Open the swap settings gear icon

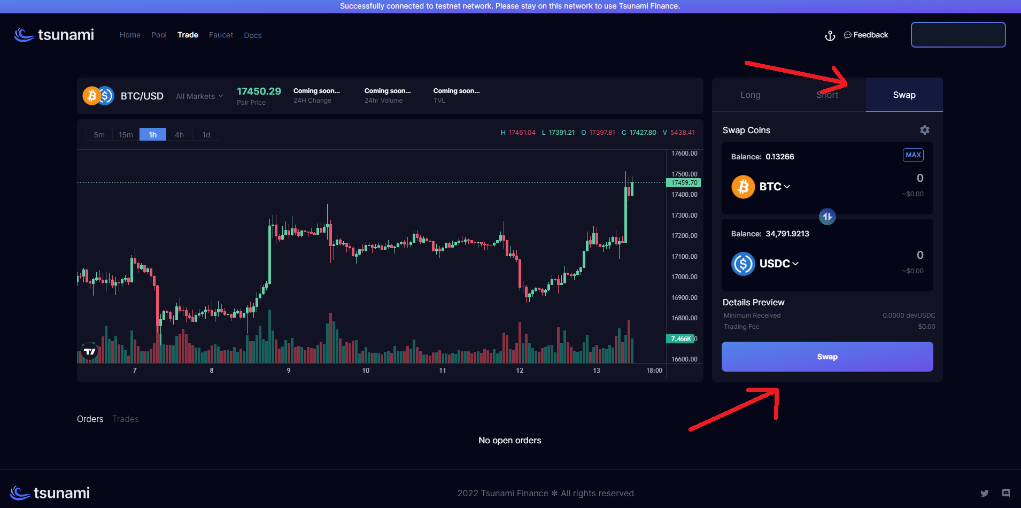925,130
